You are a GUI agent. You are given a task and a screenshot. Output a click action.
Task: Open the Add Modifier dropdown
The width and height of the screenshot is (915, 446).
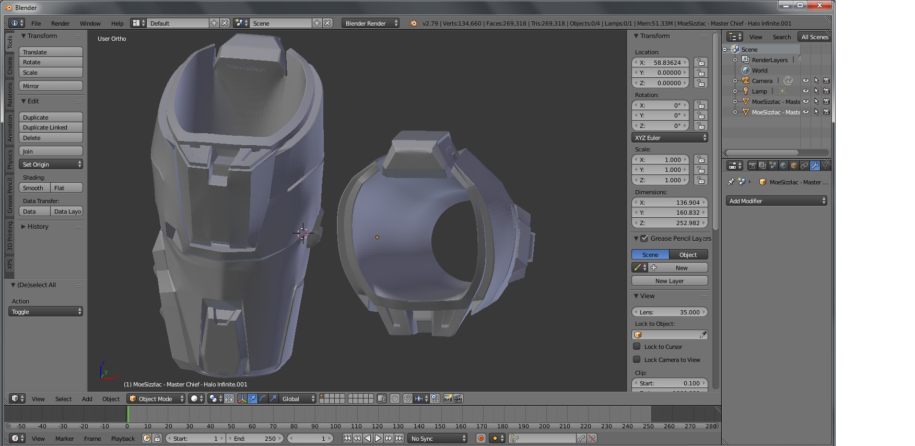776,201
